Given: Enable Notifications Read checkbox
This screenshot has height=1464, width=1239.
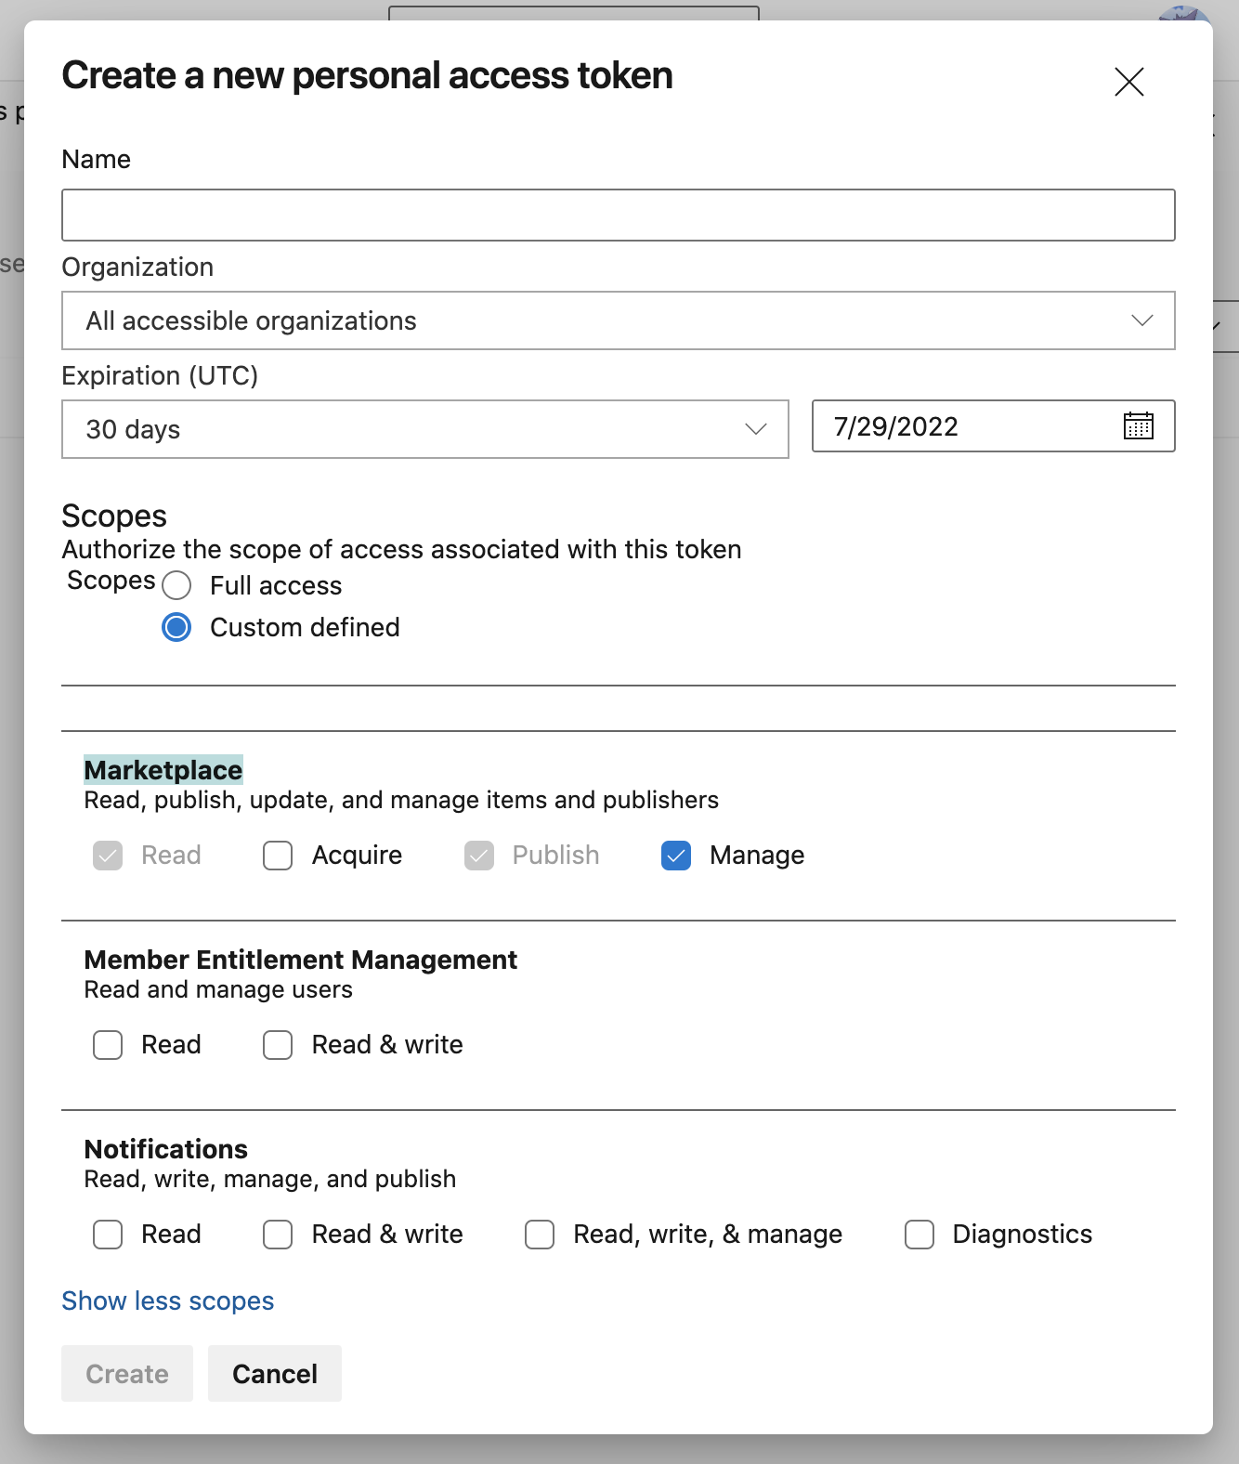Looking at the screenshot, I should pyautogui.click(x=108, y=1235).
